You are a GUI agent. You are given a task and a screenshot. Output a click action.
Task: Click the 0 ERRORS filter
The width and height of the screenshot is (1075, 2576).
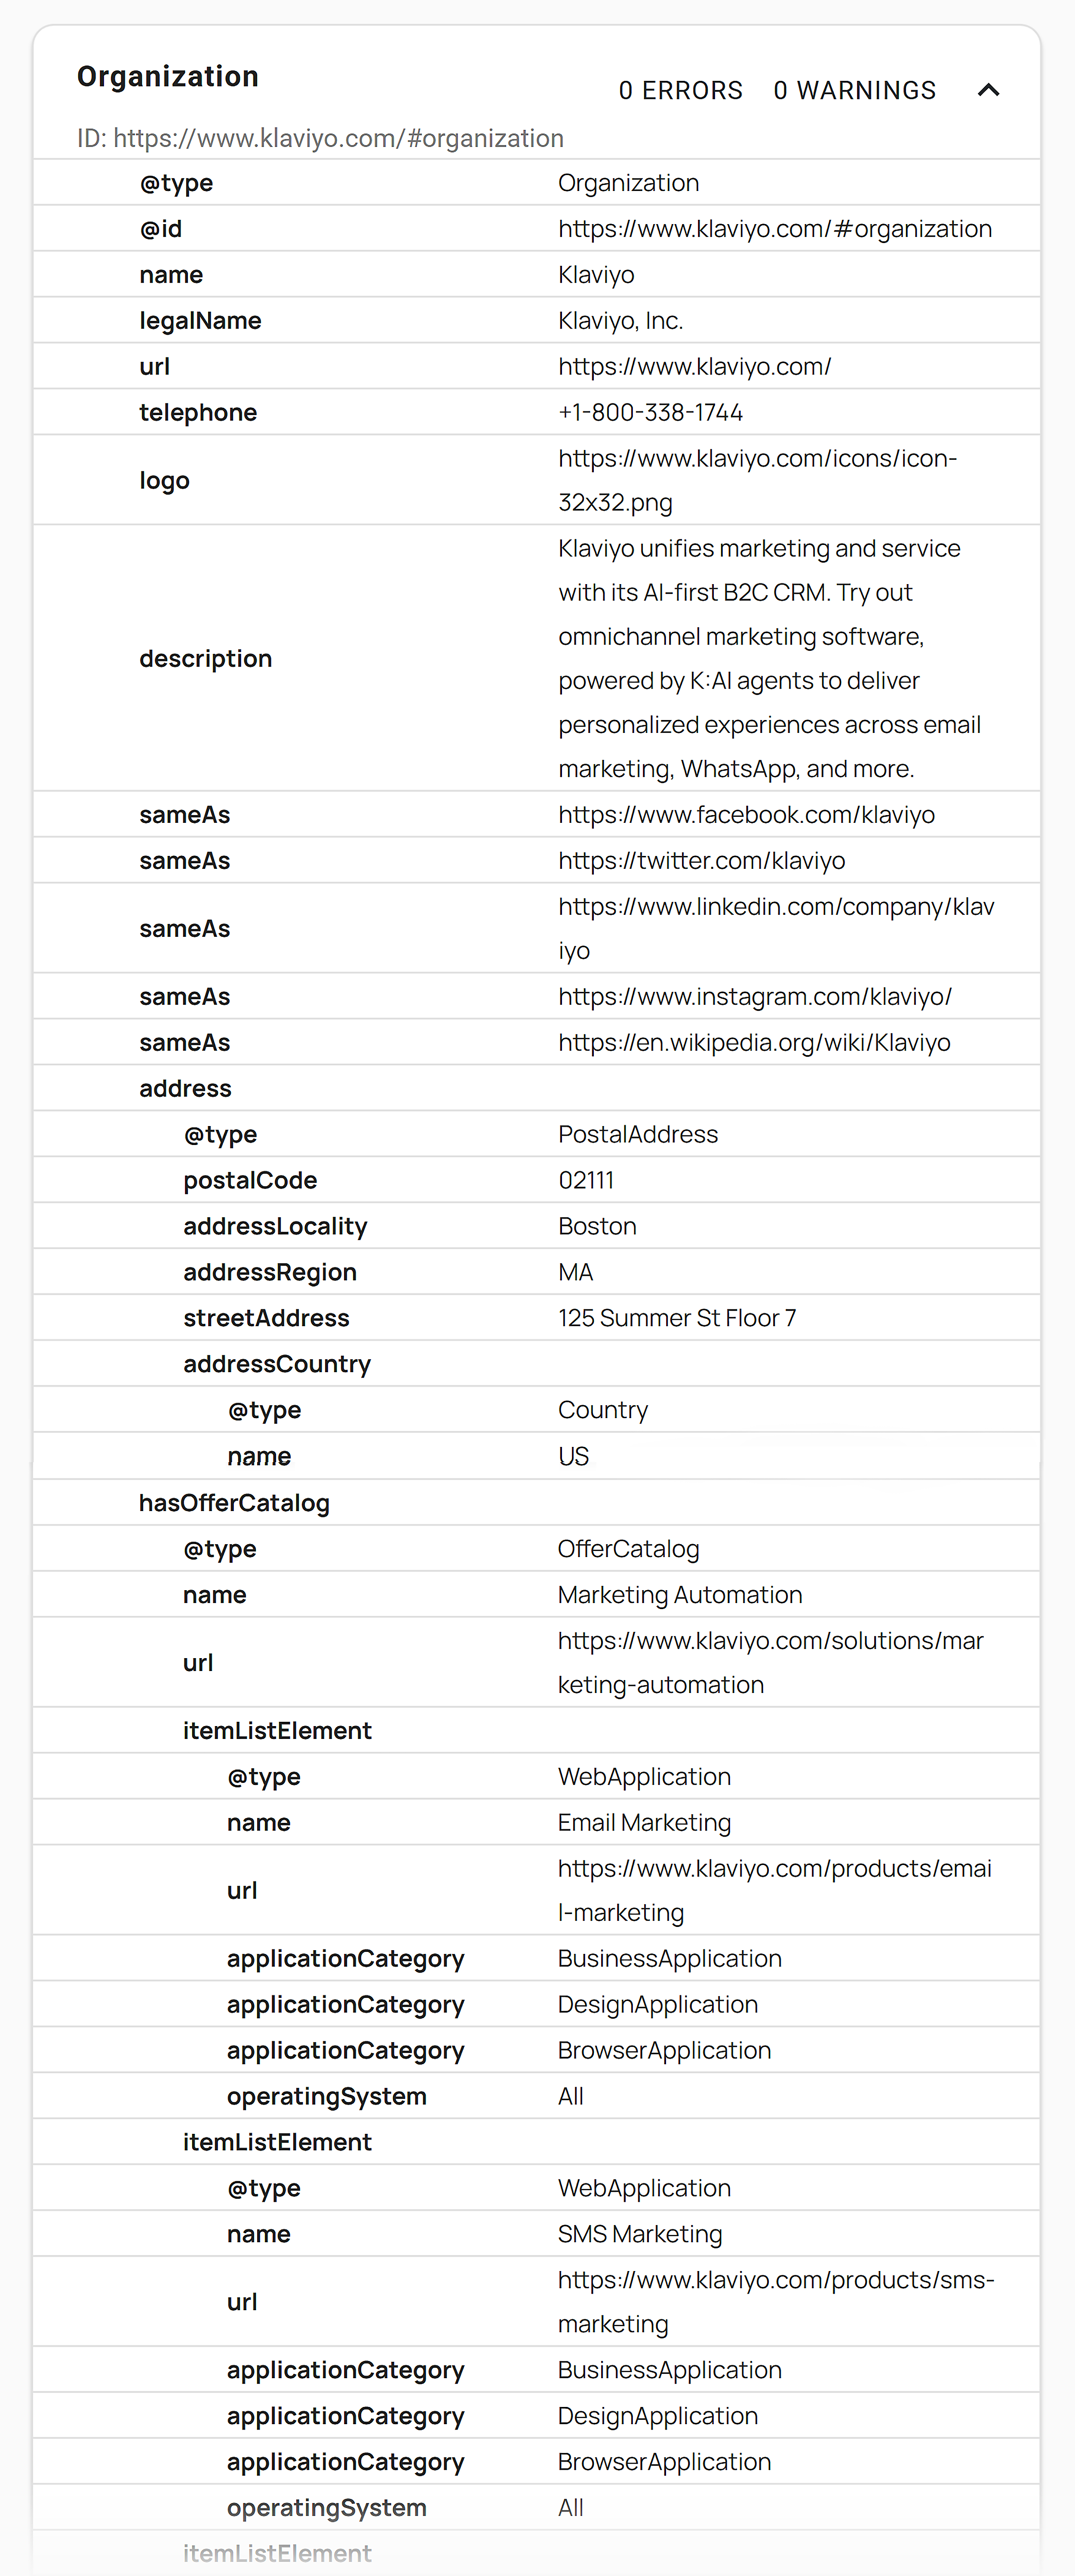681,90
